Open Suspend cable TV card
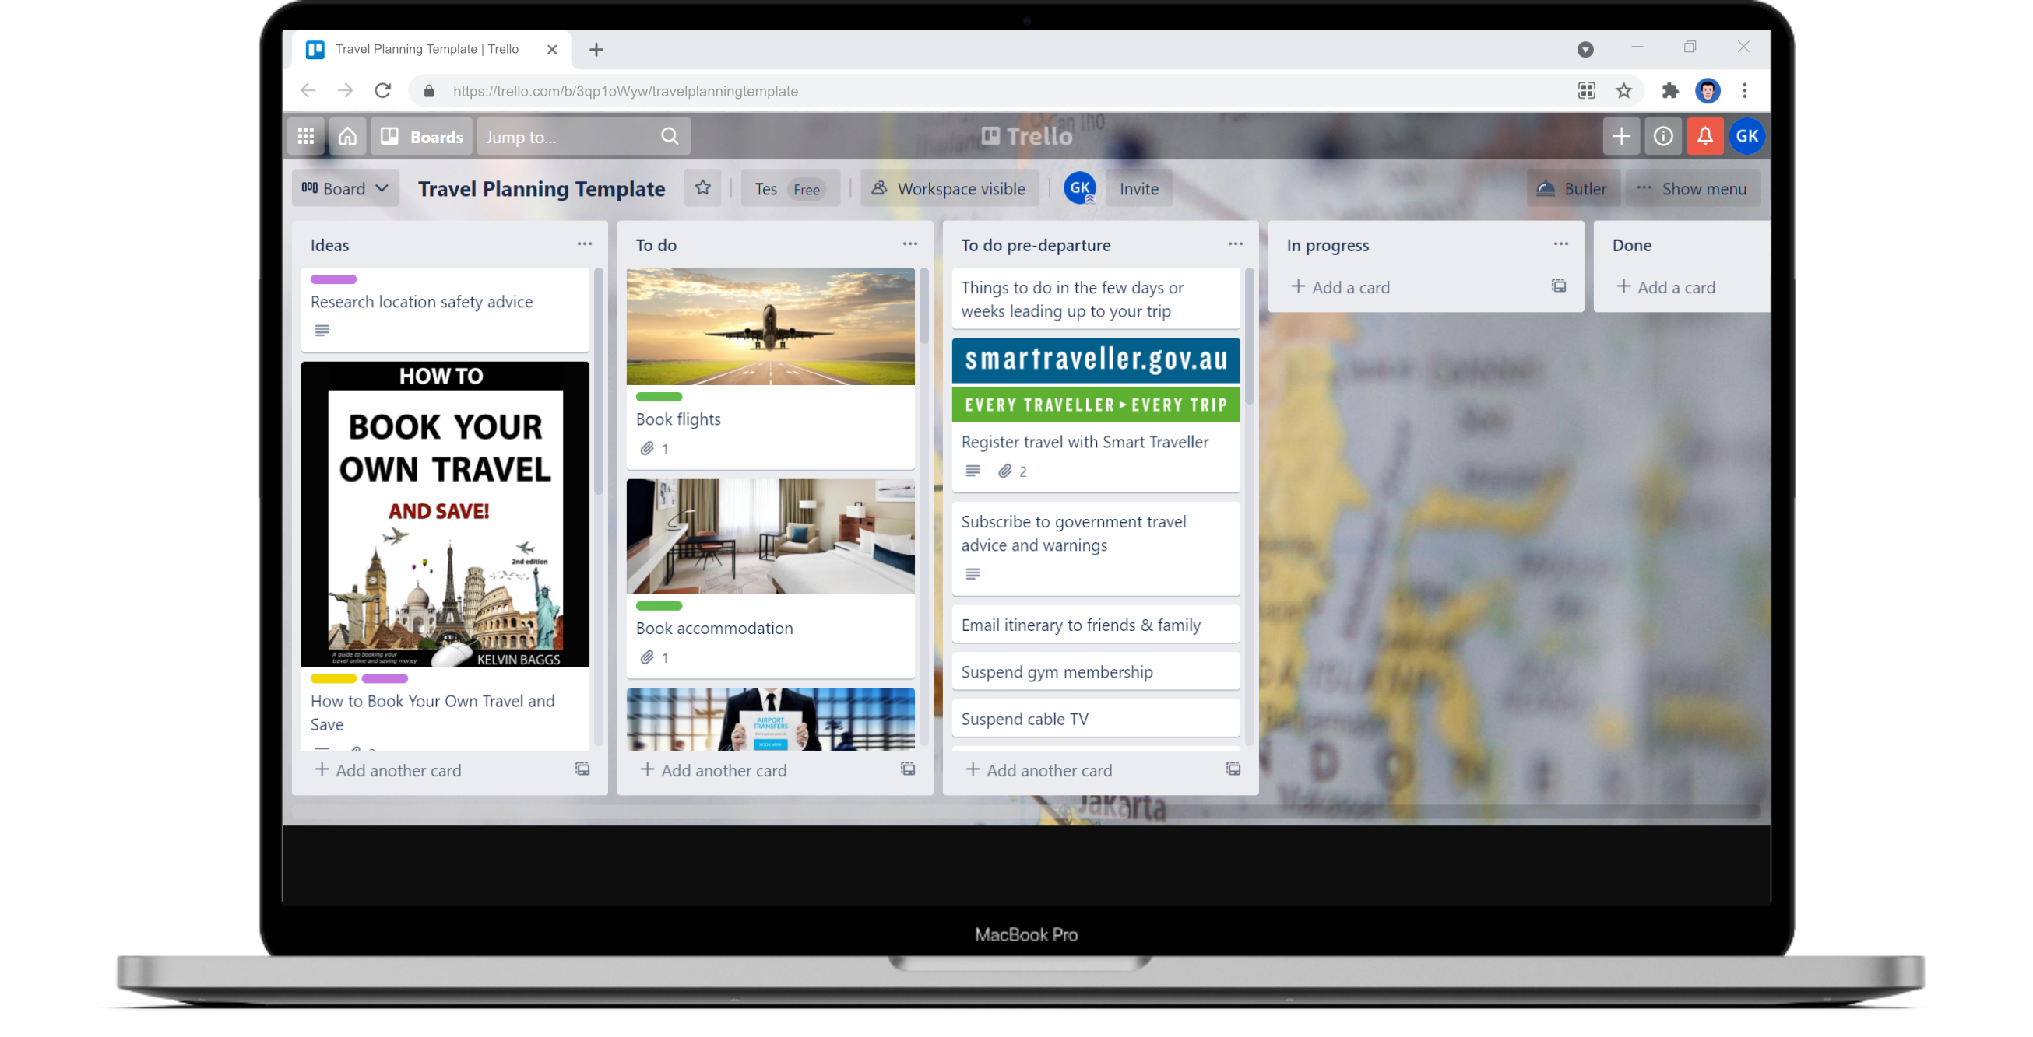The height and width of the screenshot is (1037, 2033). [1096, 718]
